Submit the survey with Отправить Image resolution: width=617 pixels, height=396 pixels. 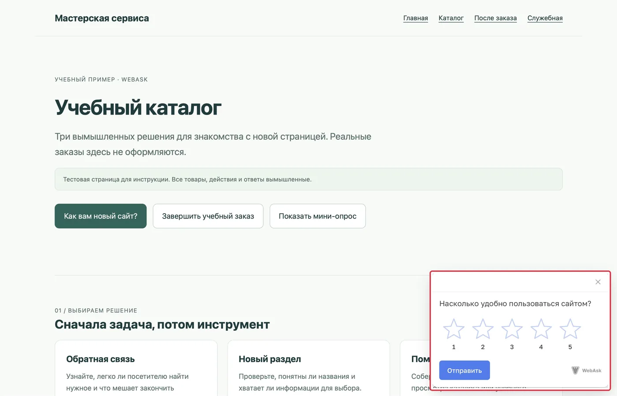click(x=464, y=370)
